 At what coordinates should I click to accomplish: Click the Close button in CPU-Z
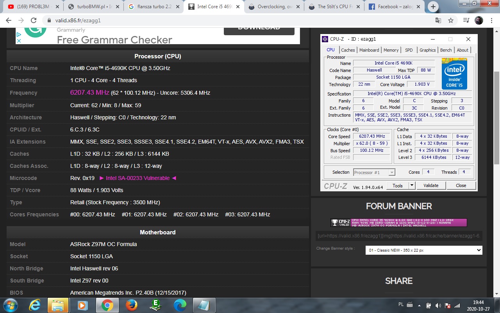(461, 185)
